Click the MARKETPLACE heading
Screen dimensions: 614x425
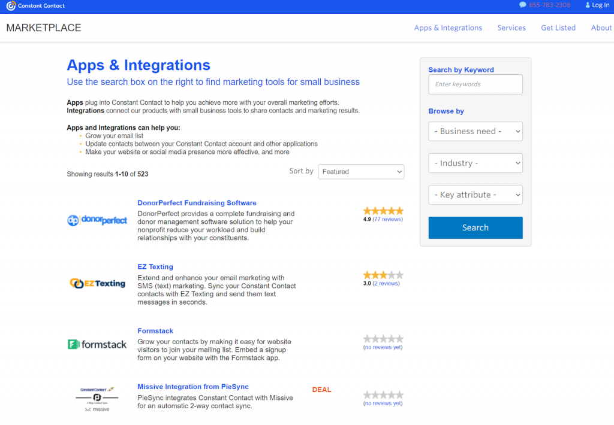point(43,28)
